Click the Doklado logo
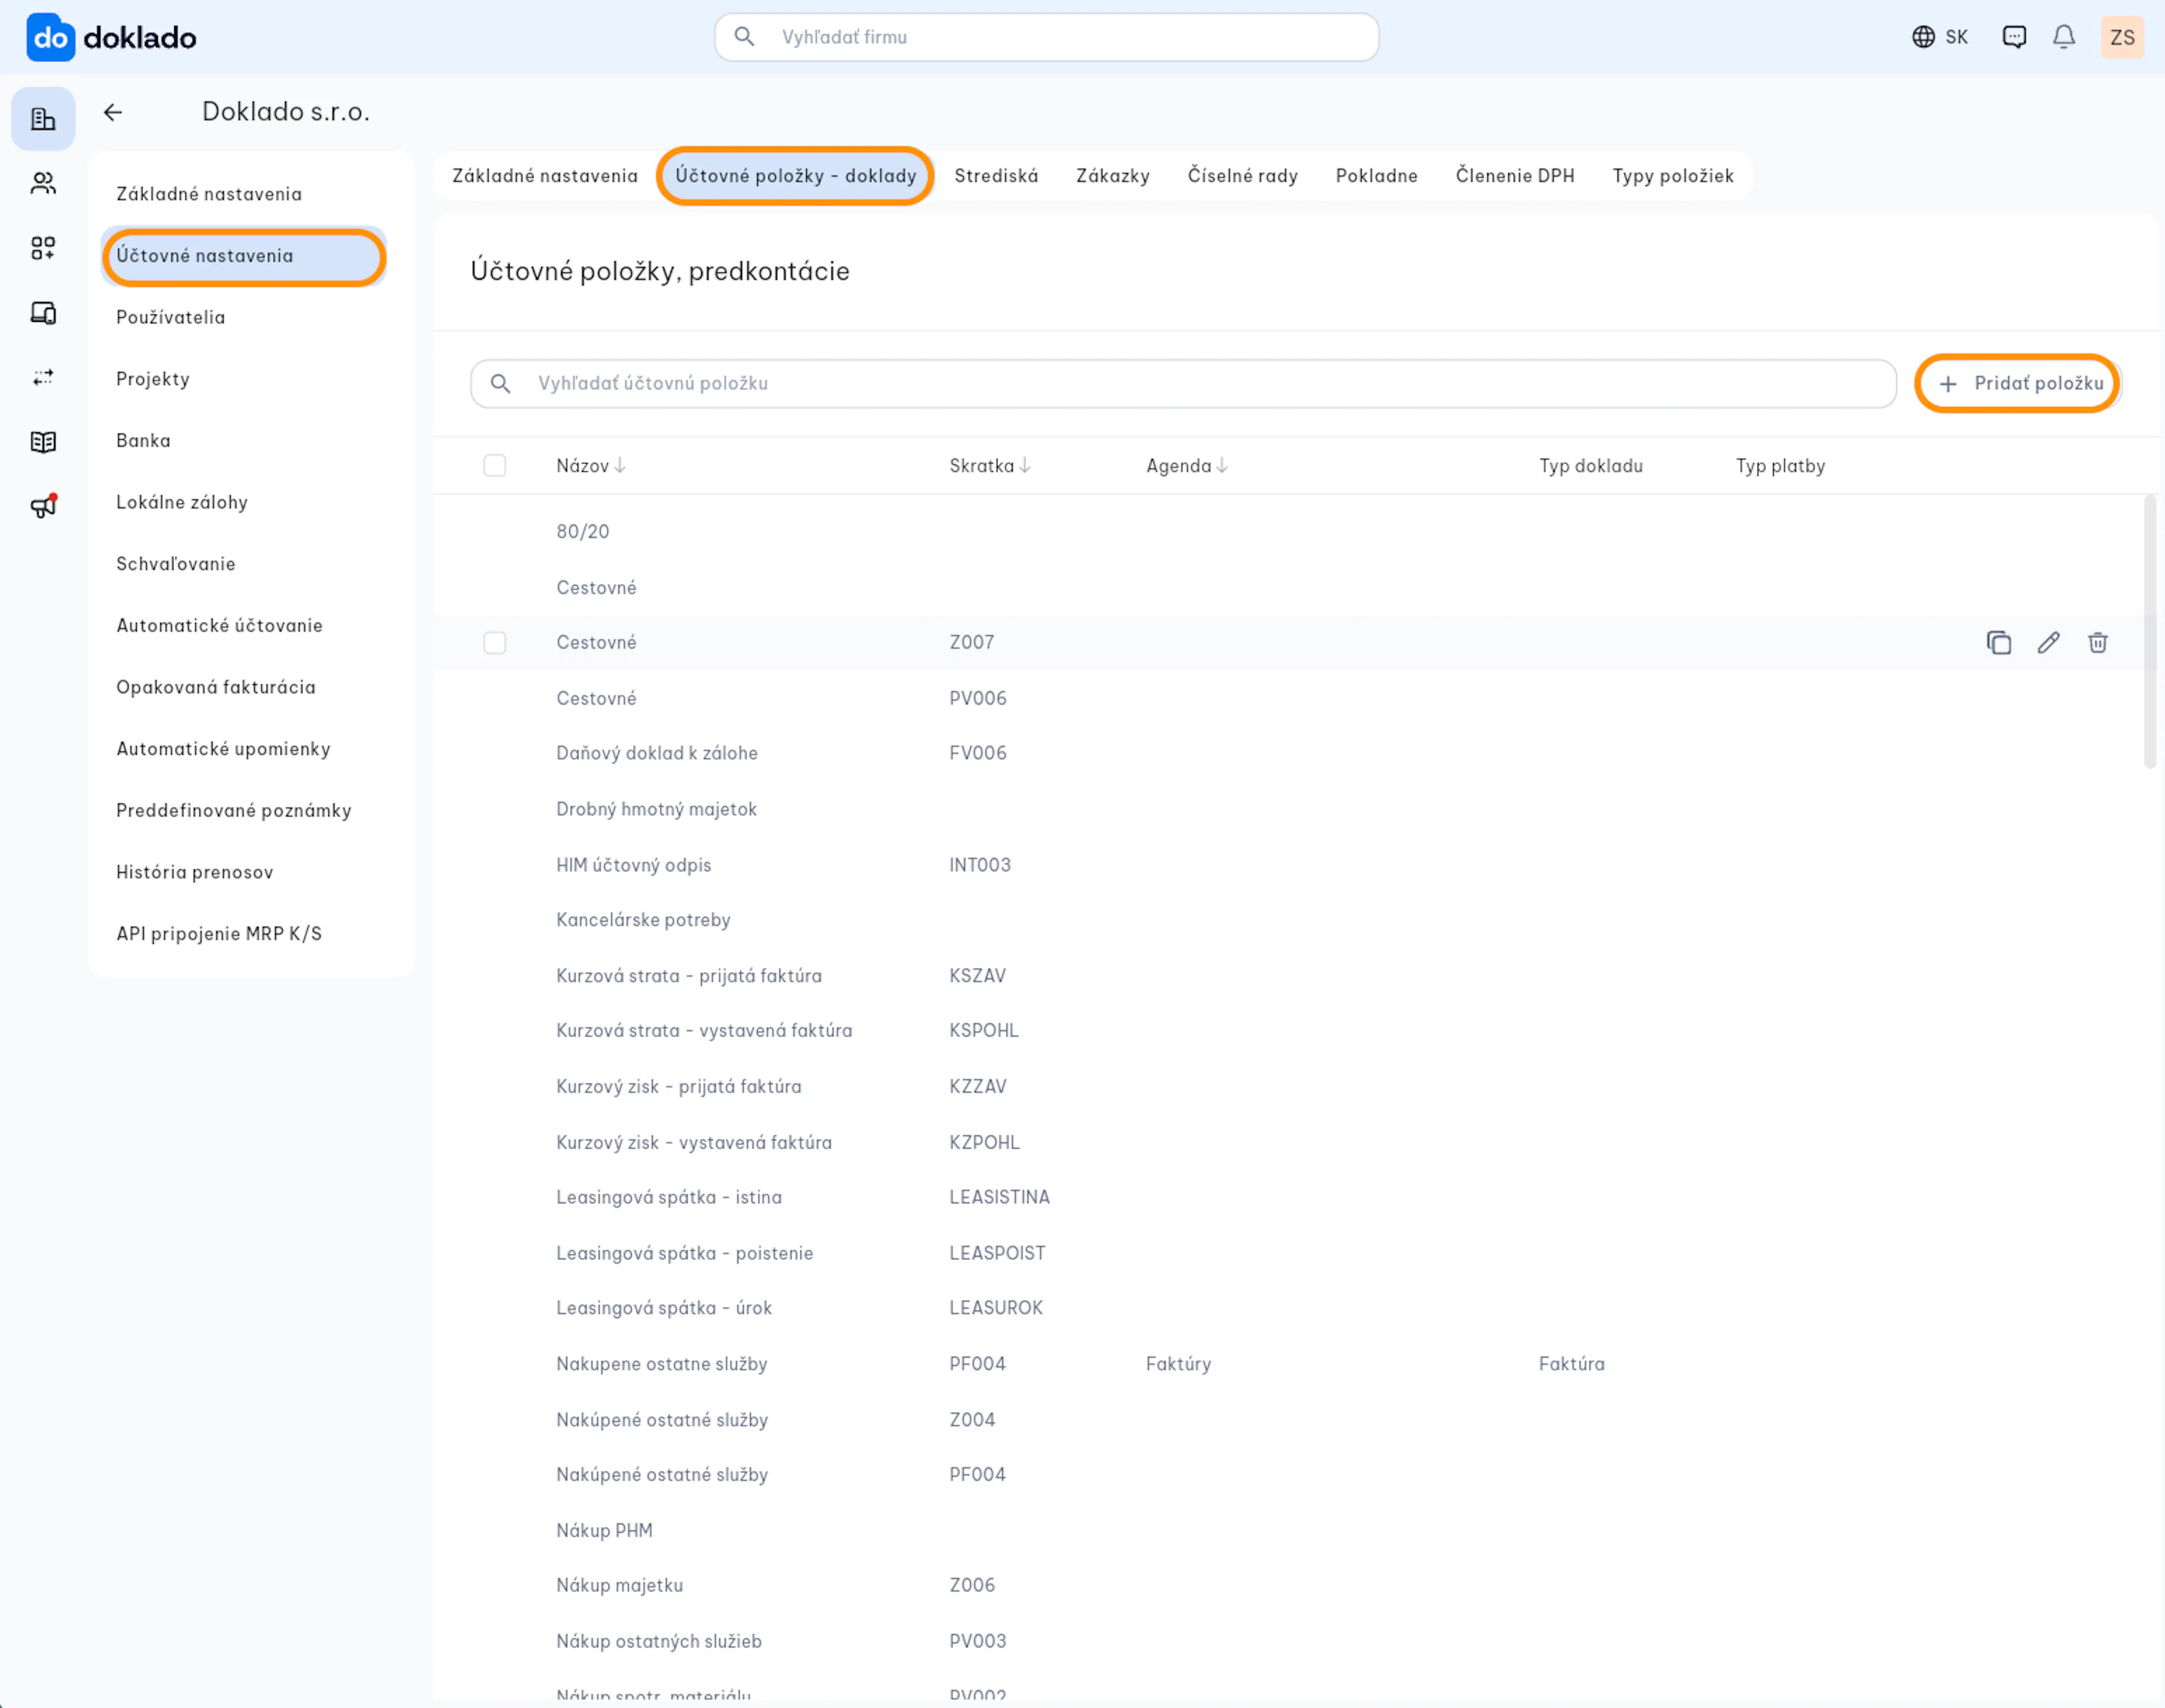Screen dimensions: 2165x1708 click(111, 38)
